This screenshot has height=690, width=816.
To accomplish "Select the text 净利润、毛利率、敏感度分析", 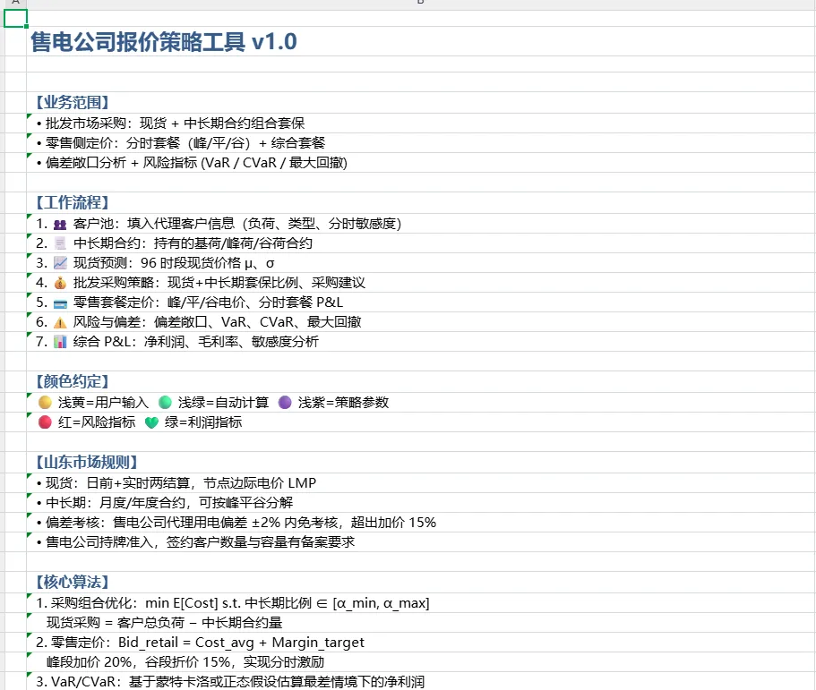I will click(x=232, y=342).
